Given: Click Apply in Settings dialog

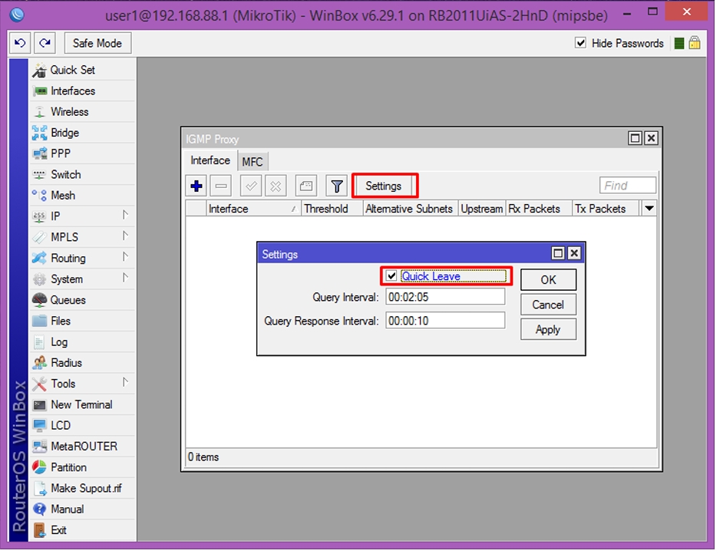Looking at the screenshot, I should 548,329.
